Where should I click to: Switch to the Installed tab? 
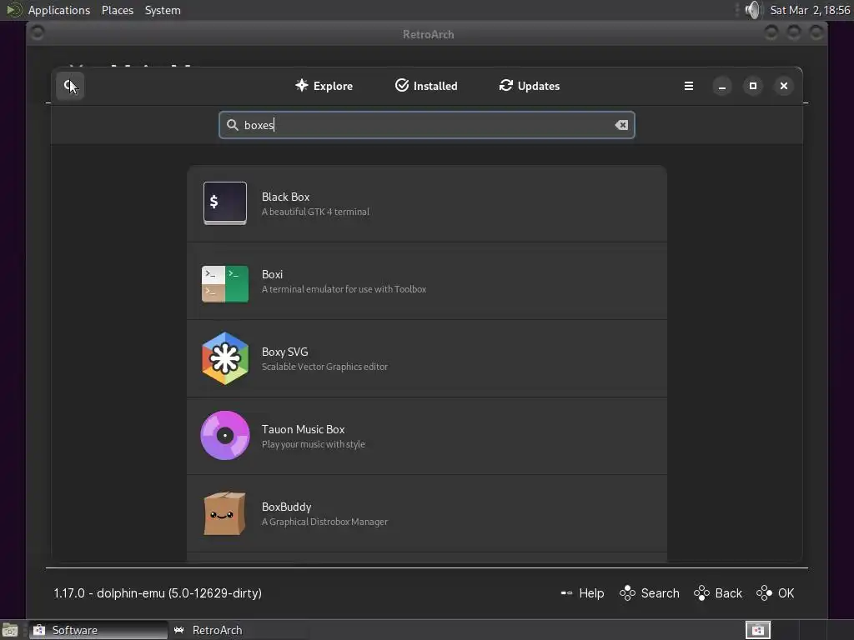pyautogui.click(x=426, y=86)
